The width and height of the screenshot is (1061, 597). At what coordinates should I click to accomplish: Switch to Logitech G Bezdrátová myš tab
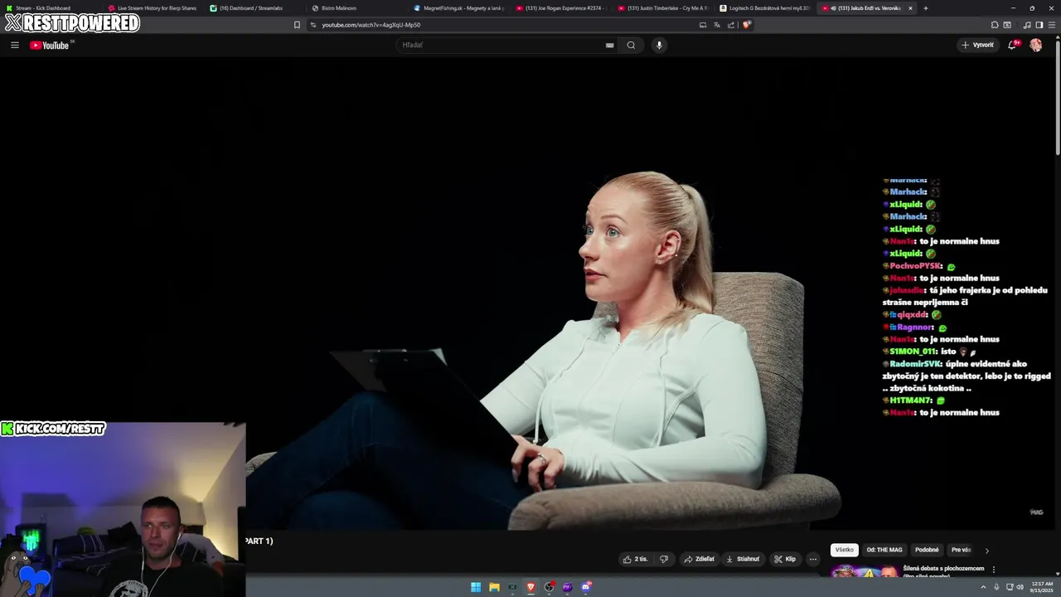pyautogui.click(x=764, y=8)
